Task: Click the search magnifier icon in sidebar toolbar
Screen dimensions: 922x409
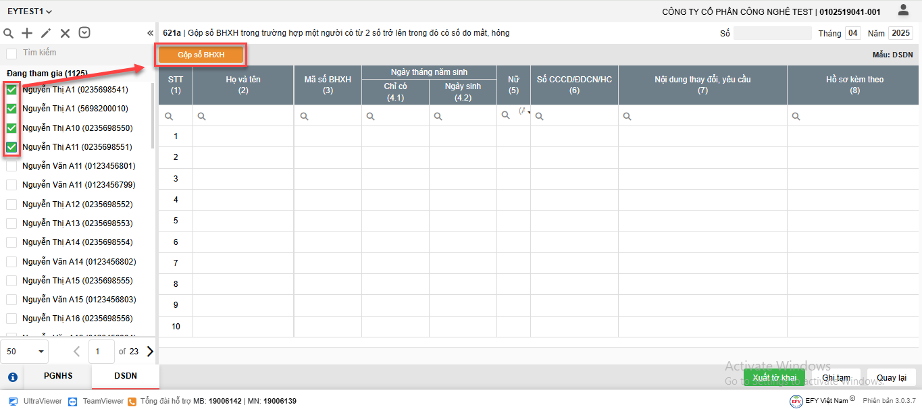Action: [x=9, y=33]
